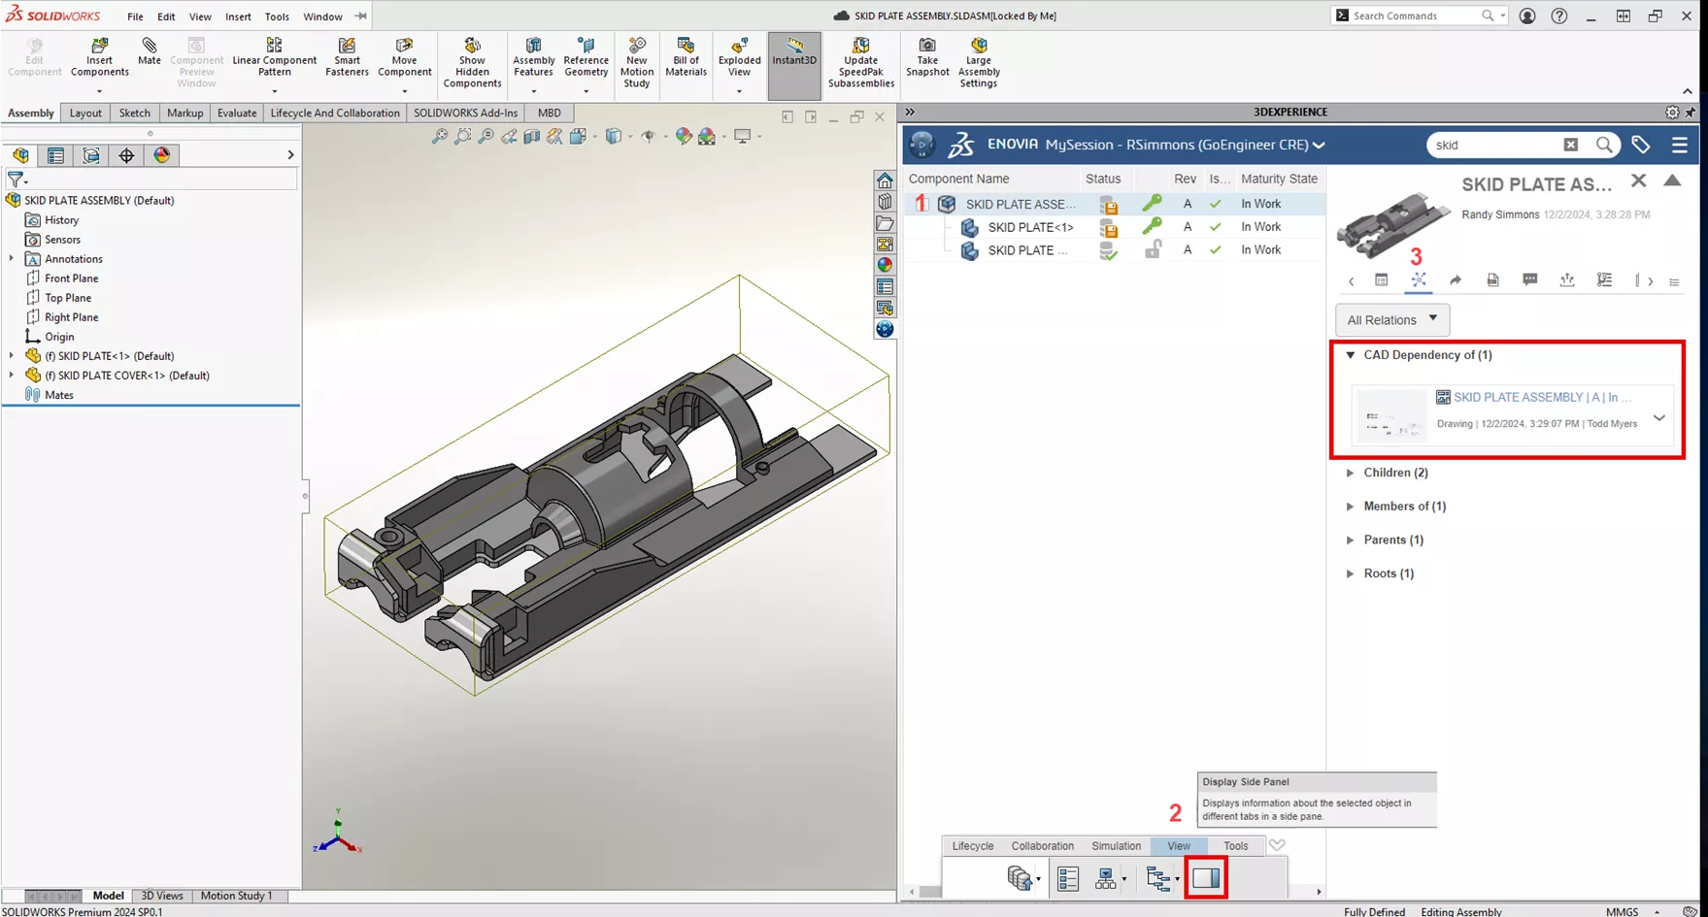Screen dimensions: 1708x917
Task: Expand Children (2) section
Action: [1351, 473]
